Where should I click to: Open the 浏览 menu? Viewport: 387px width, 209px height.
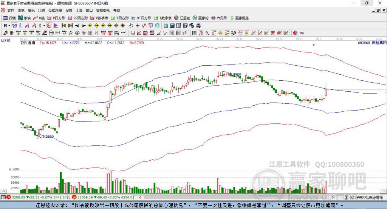[21, 10]
